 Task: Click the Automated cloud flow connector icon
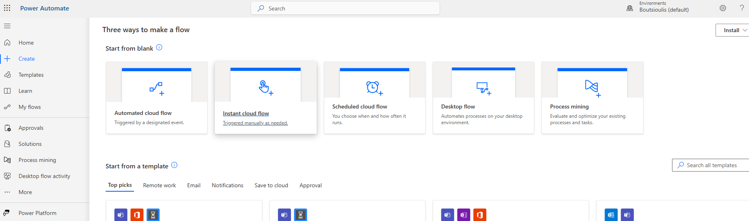157,89
